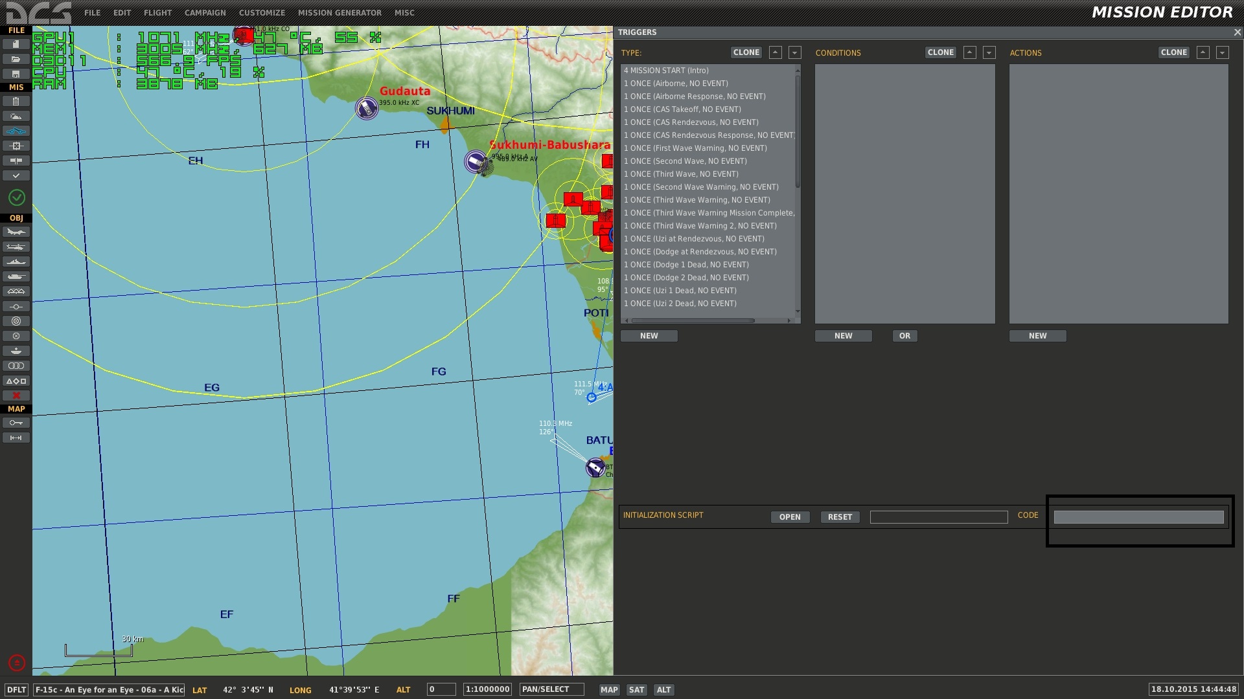
Task: Open the briefing clipboard icon
Action: (x=16, y=101)
